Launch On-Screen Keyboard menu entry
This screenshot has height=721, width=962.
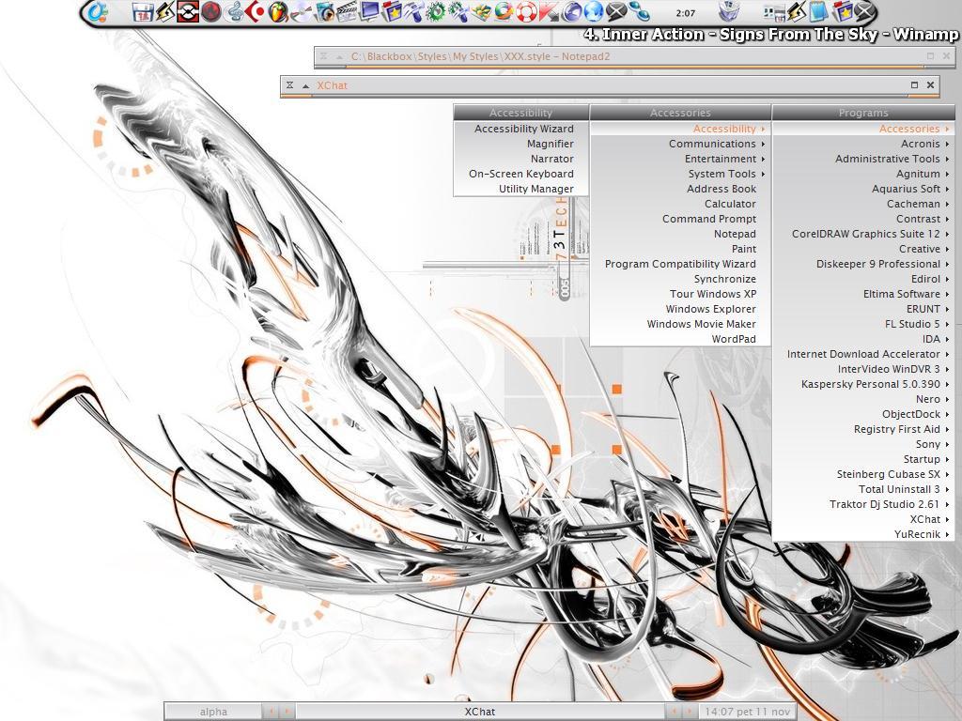pos(520,174)
